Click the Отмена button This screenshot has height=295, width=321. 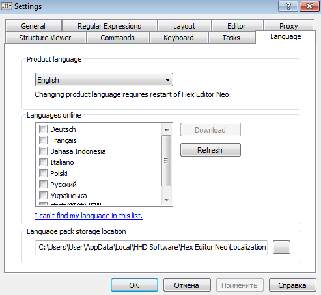187,285
